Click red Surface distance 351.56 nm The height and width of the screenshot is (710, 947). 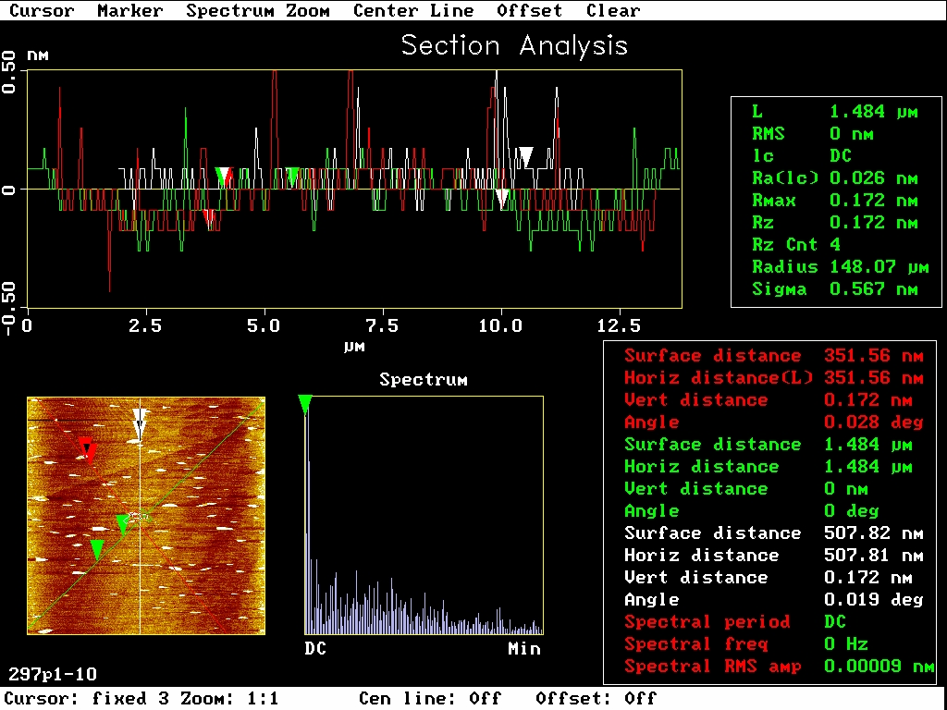774,356
